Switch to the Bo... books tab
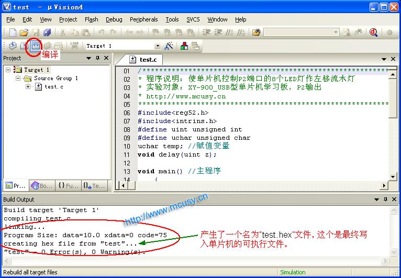Viewport: 401px width, 278px height. click(42, 186)
